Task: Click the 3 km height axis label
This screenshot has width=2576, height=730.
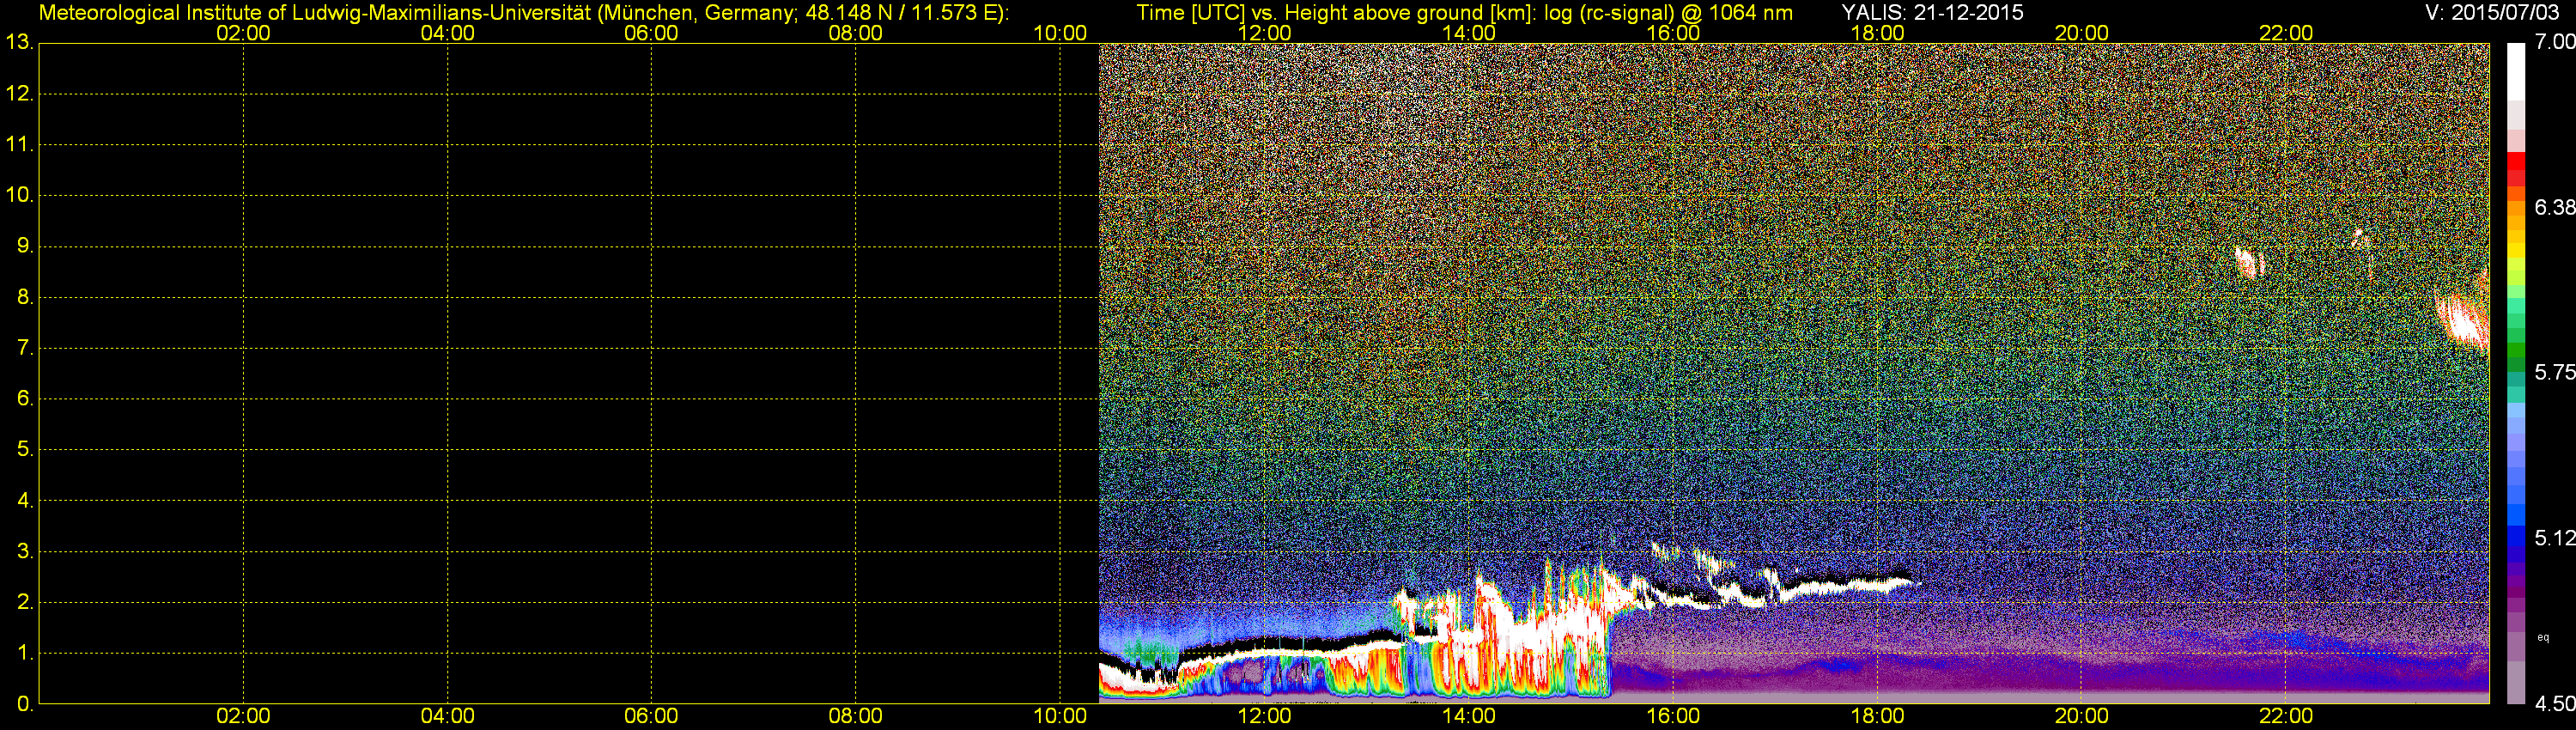Action: pos(25,551)
